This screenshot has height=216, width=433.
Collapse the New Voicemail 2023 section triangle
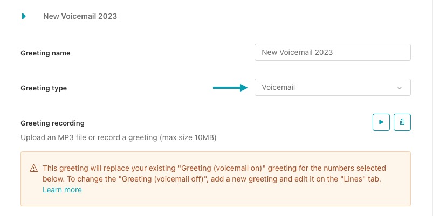point(24,16)
